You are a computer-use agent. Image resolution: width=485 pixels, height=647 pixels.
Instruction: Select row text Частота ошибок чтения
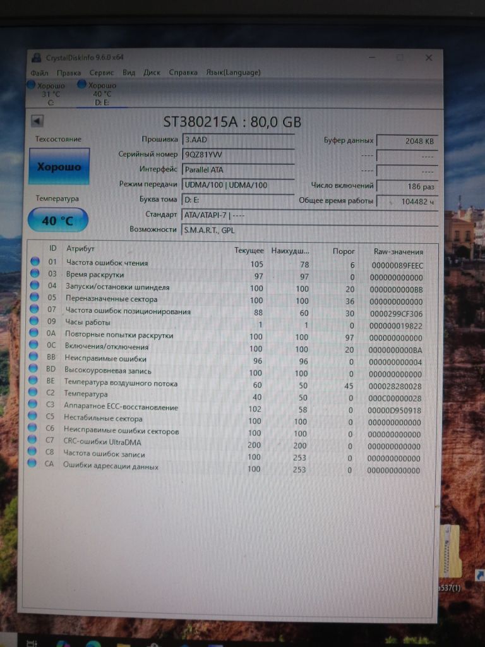(107, 262)
